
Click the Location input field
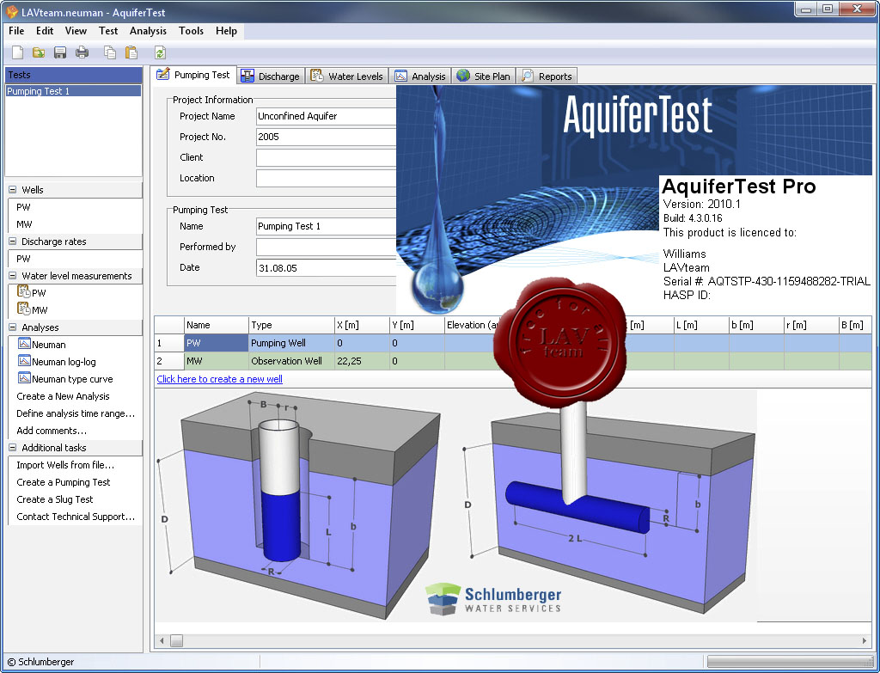pyautogui.click(x=326, y=179)
